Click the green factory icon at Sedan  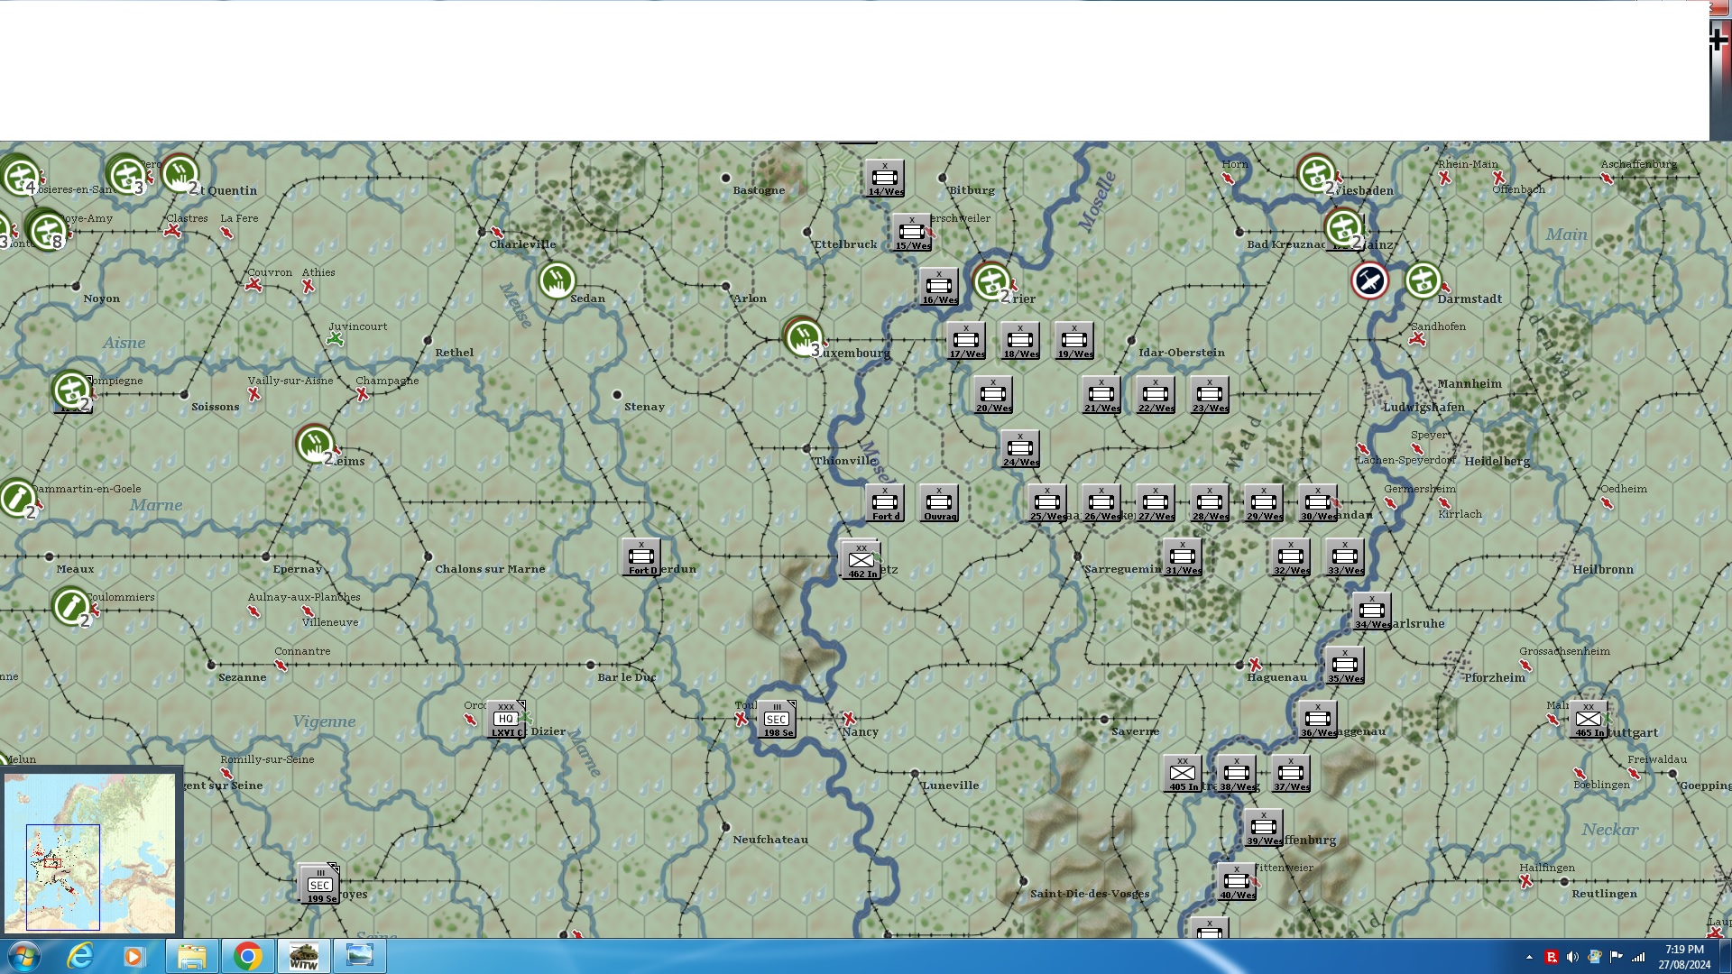[557, 280]
